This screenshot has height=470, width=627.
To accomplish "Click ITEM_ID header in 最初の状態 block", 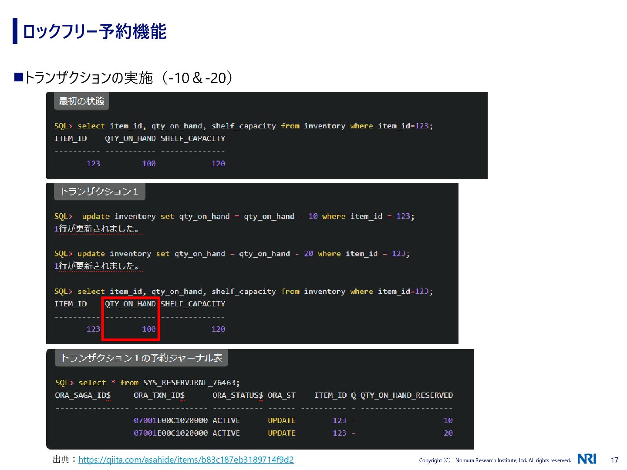I will [71, 138].
